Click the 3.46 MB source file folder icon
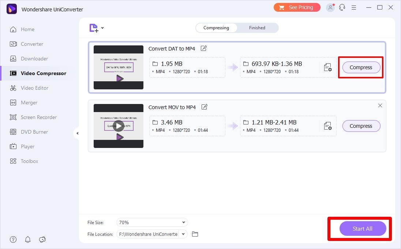This screenshot has height=249, width=401. pos(155,122)
